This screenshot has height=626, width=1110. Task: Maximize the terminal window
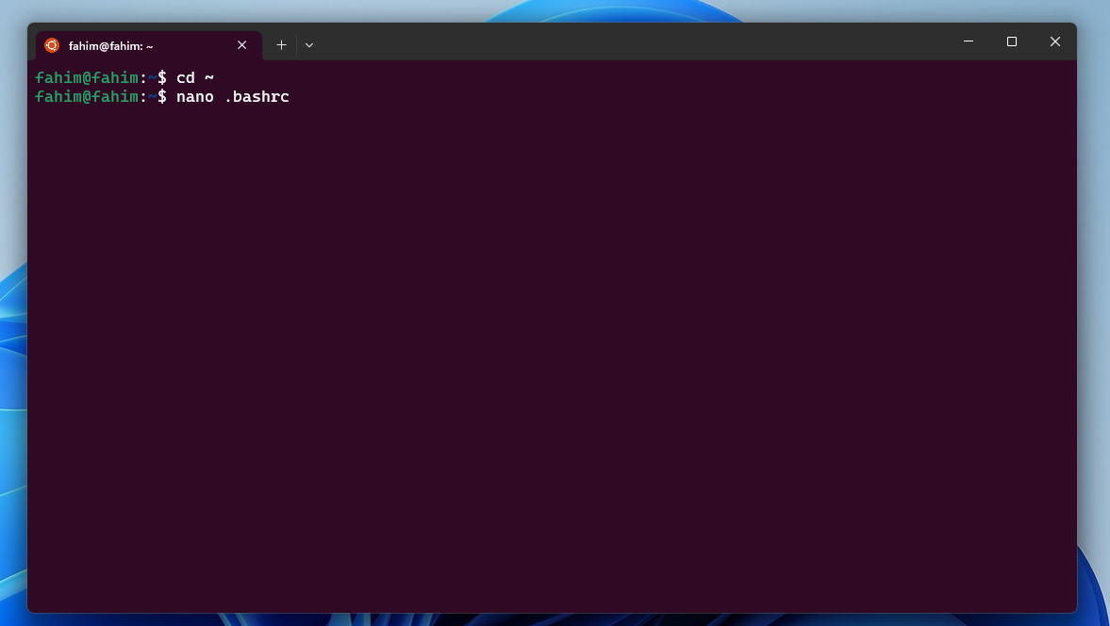(1012, 41)
